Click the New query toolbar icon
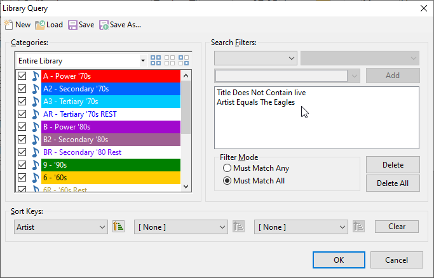Viewport: 434px width, 278px height. pyautogui.click(x=9, y=25)
